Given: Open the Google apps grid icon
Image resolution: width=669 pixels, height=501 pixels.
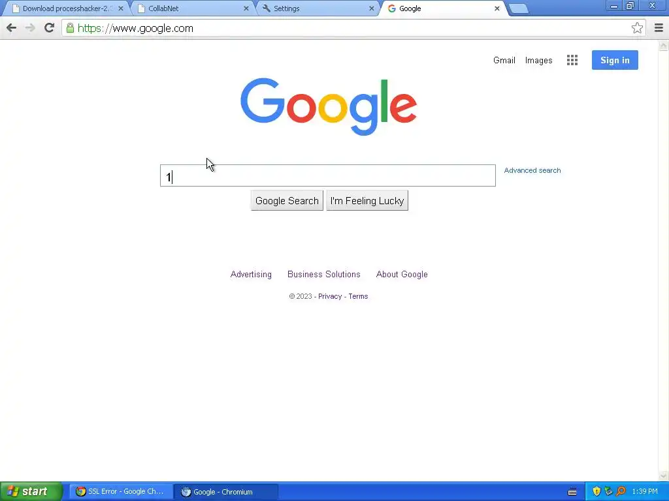Looking at the screenshot, I should (572, 60).
